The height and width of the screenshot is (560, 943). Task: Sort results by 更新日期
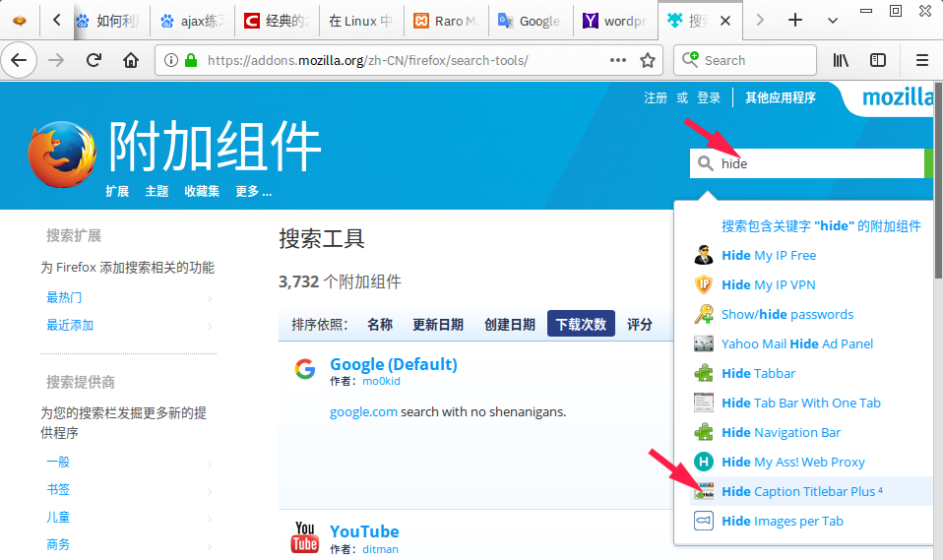point(438,324)
